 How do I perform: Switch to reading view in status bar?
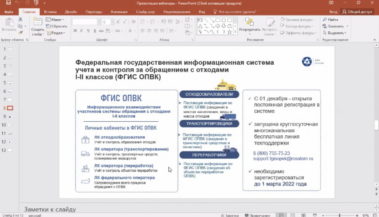[304, 215]
